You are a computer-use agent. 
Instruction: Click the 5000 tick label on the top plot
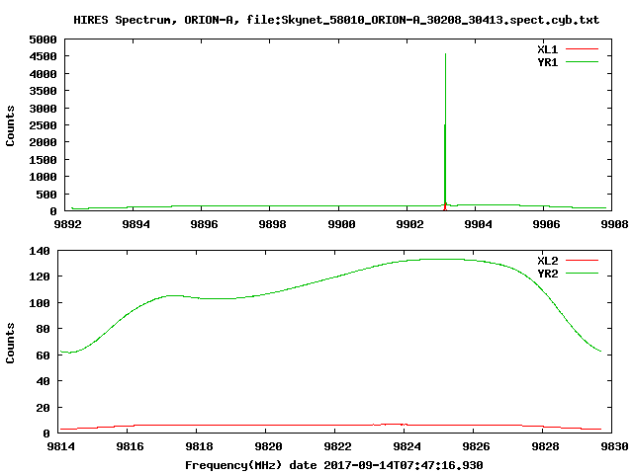[x=43, y=39]
